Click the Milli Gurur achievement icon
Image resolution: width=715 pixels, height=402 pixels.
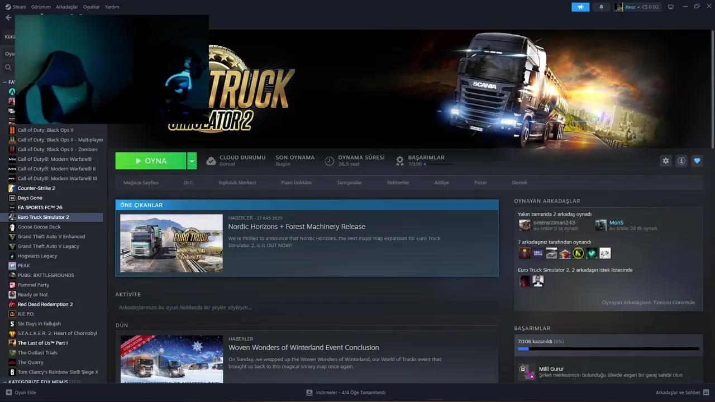(x=526, y=372)
